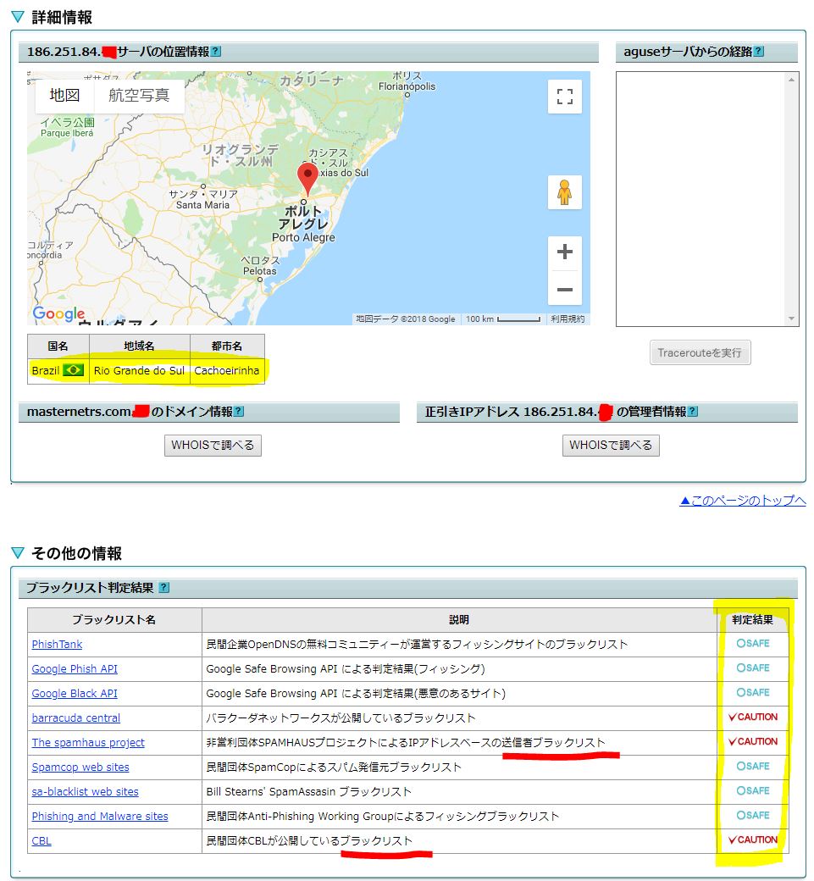The width and height of the screenshot is (814, 881).
Task: Switch map to 航空写真 view
Action: click(139, 96)
